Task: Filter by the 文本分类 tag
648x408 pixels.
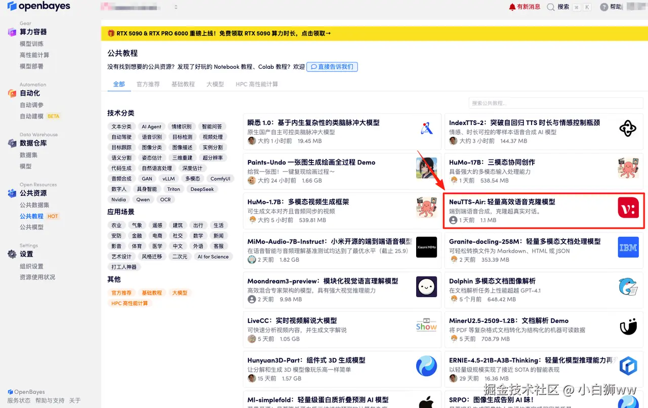Action: tap(121, 127)
